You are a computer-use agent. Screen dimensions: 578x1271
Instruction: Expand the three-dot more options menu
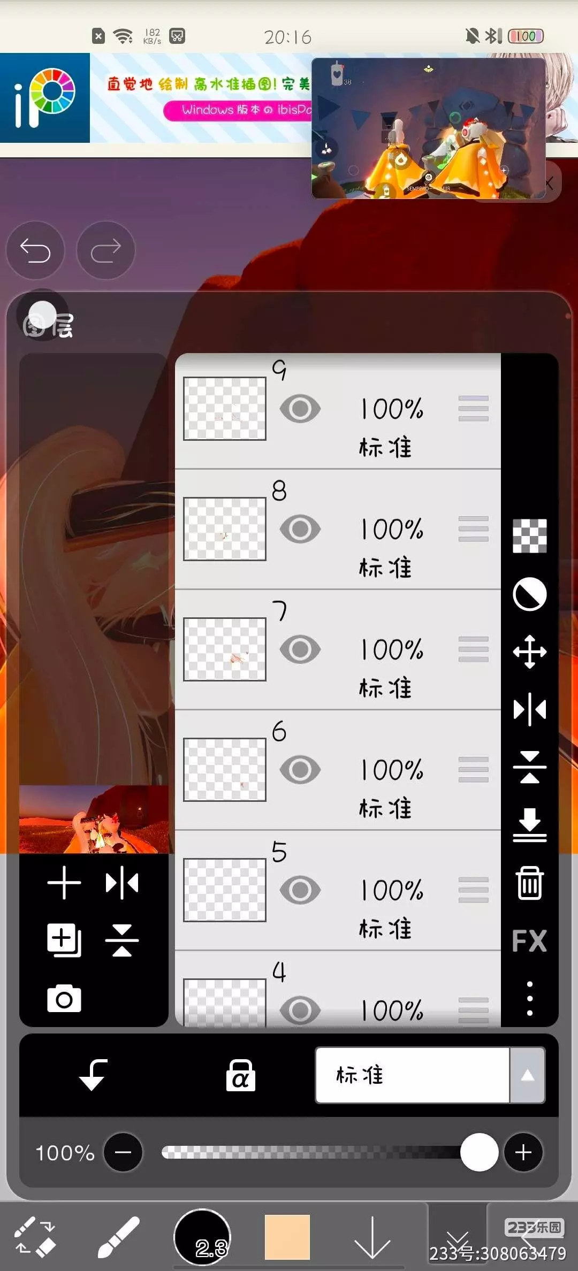click(529, 998)
